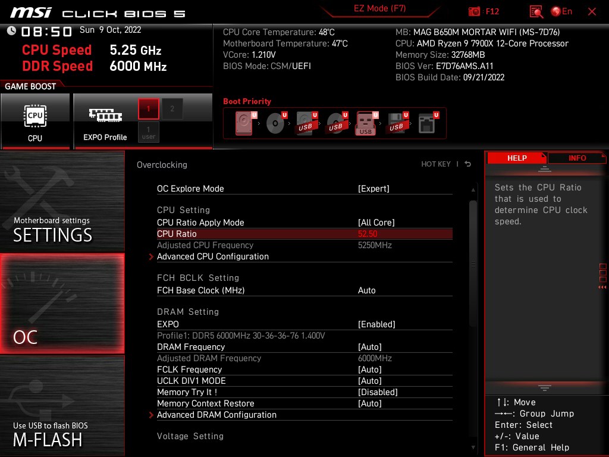The width and height of the screenshot is (609, 457).
Task: Change Memory Context Restore [Auto] setting
Action: pos(304,403)
